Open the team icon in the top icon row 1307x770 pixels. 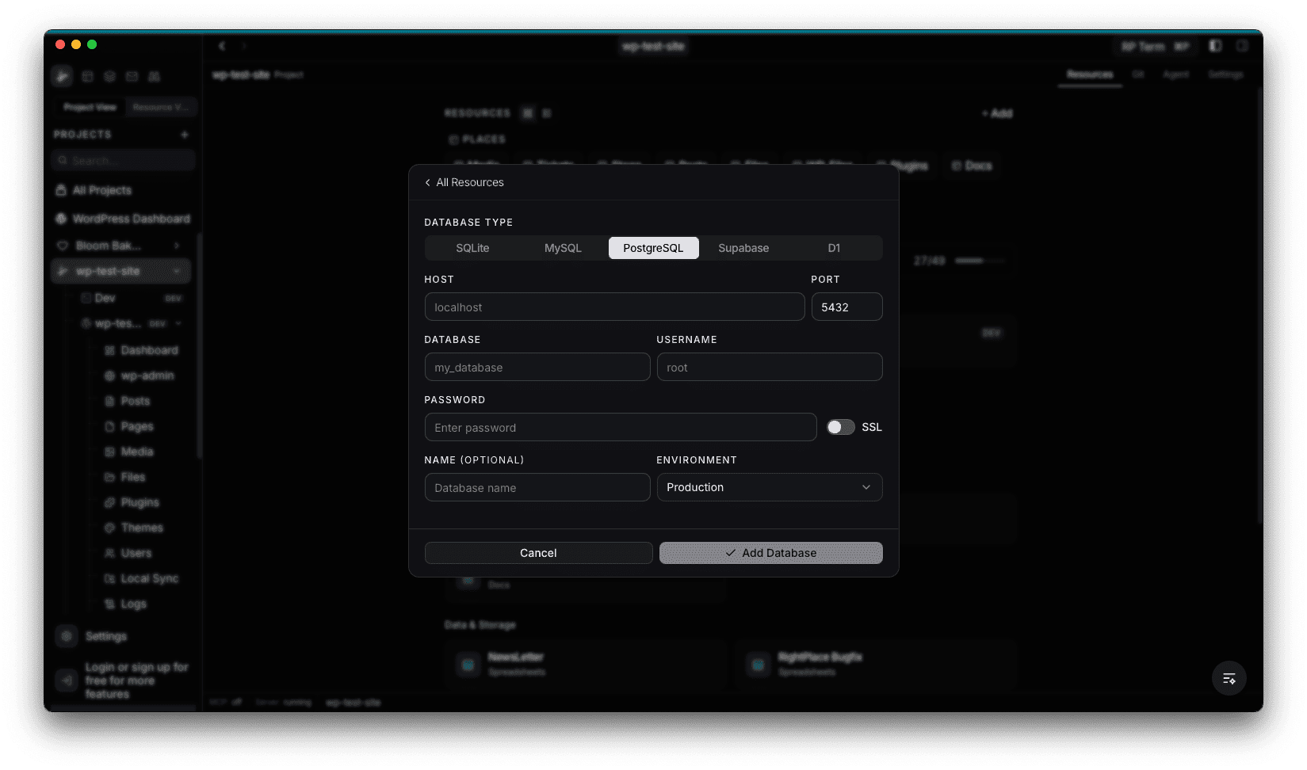tap(155, 76)
